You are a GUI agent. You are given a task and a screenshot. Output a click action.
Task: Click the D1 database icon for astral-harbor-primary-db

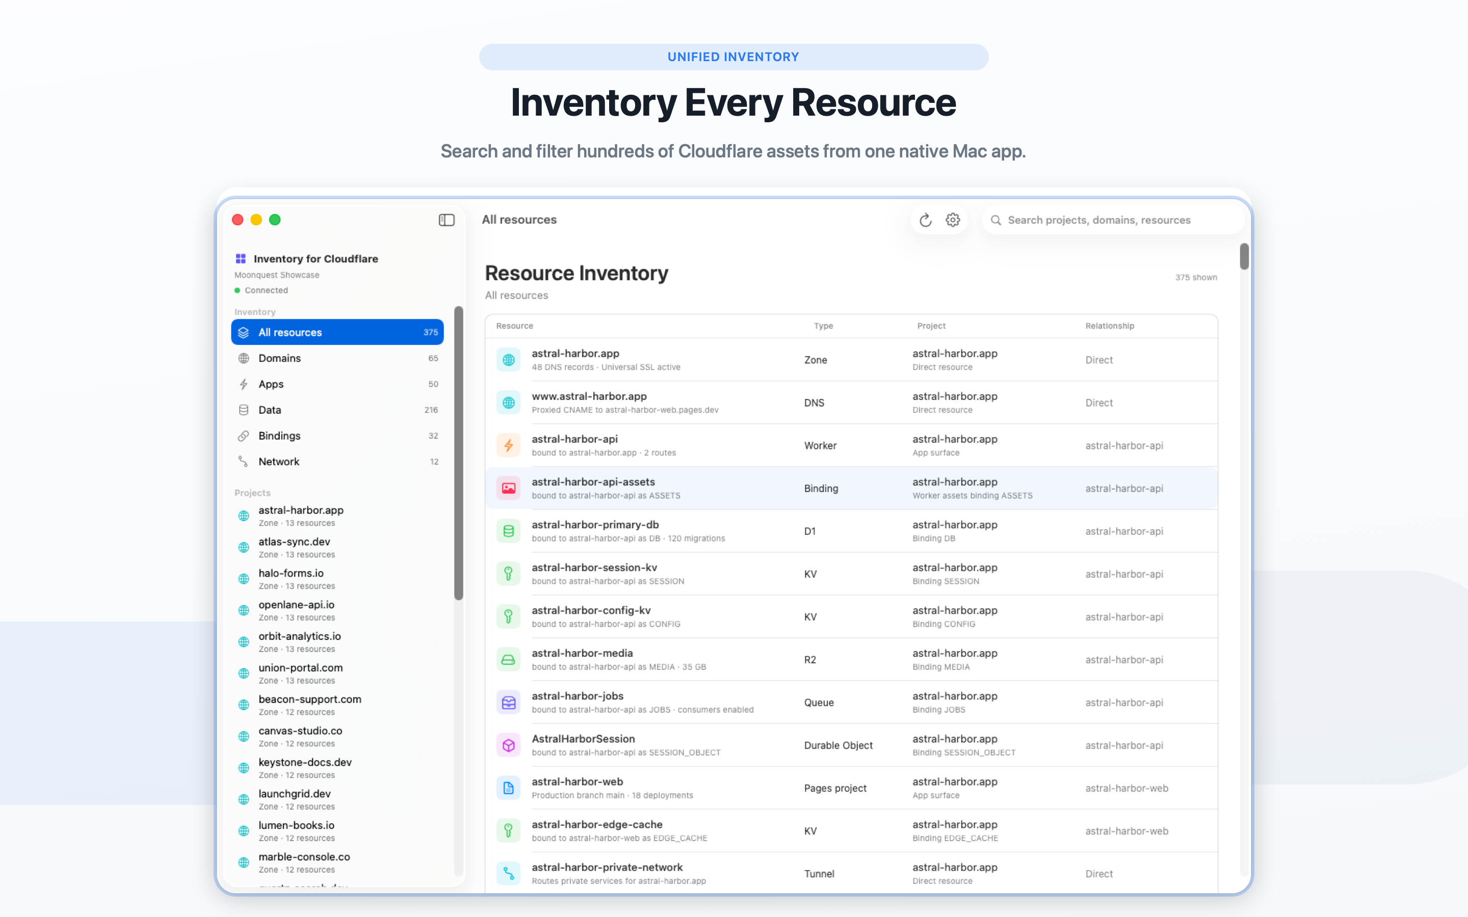pos(508,531)
